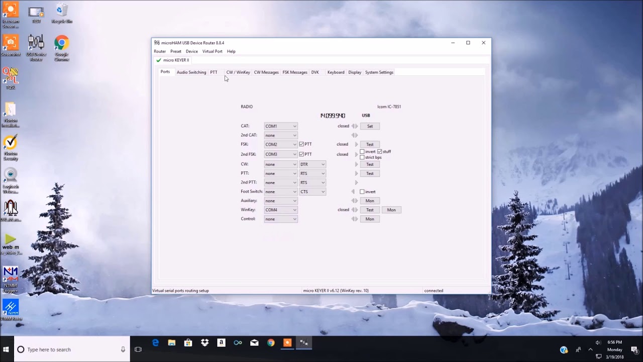This screenshot has width=643, height=362.
Task: Open the Control port dropdown
Action: pos(281,219)
